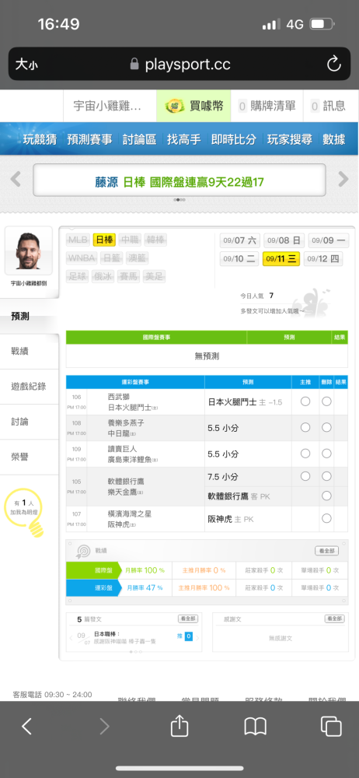
Task: Open the 訊息 messages link
Action: click(x=328, y=106)
